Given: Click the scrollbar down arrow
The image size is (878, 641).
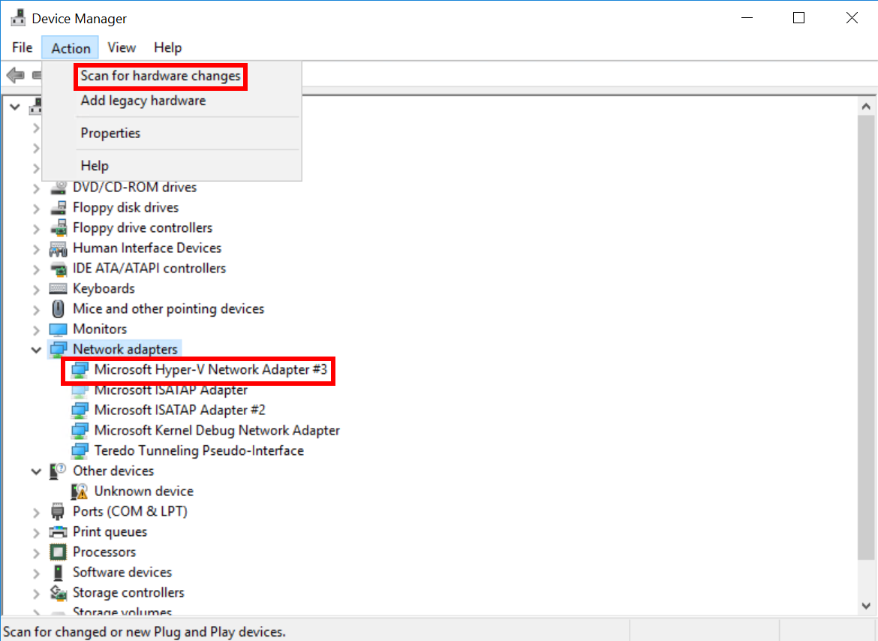Looking at the screenshot, I should 866,603.
